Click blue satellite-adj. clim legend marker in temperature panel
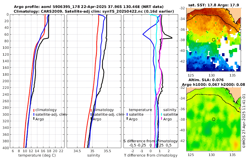Viewport: 247px width, 159px height. click(34, 114)
